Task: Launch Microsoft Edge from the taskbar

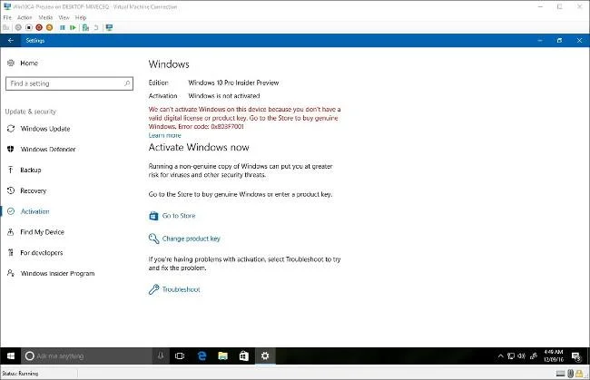Action: pyautogui.click(x=202, y=356)
